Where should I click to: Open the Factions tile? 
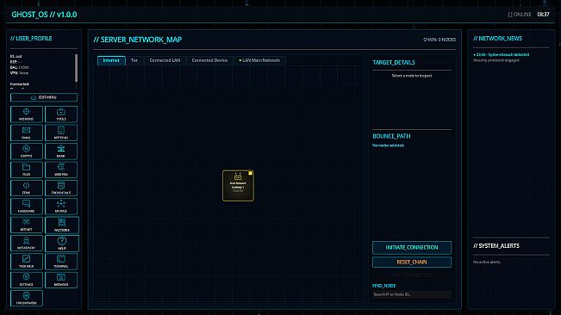(62, 225)
